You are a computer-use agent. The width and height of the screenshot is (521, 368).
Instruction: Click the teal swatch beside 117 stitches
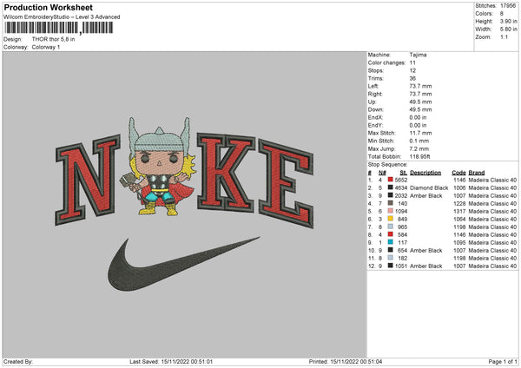click(x=391, y=242)
